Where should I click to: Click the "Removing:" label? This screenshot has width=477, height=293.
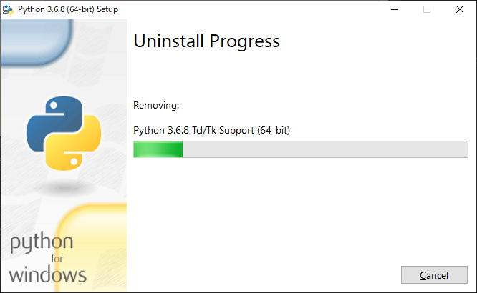156,106
